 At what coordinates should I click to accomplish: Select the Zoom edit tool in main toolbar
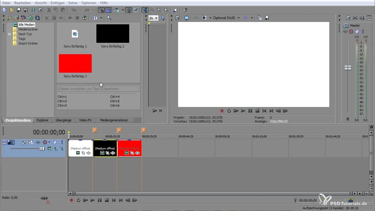(166, 10)
